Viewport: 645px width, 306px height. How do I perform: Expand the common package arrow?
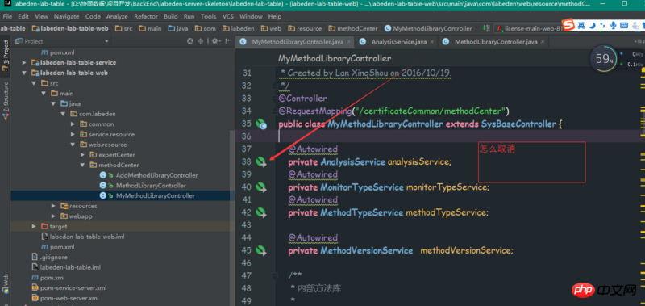(73, 124)
